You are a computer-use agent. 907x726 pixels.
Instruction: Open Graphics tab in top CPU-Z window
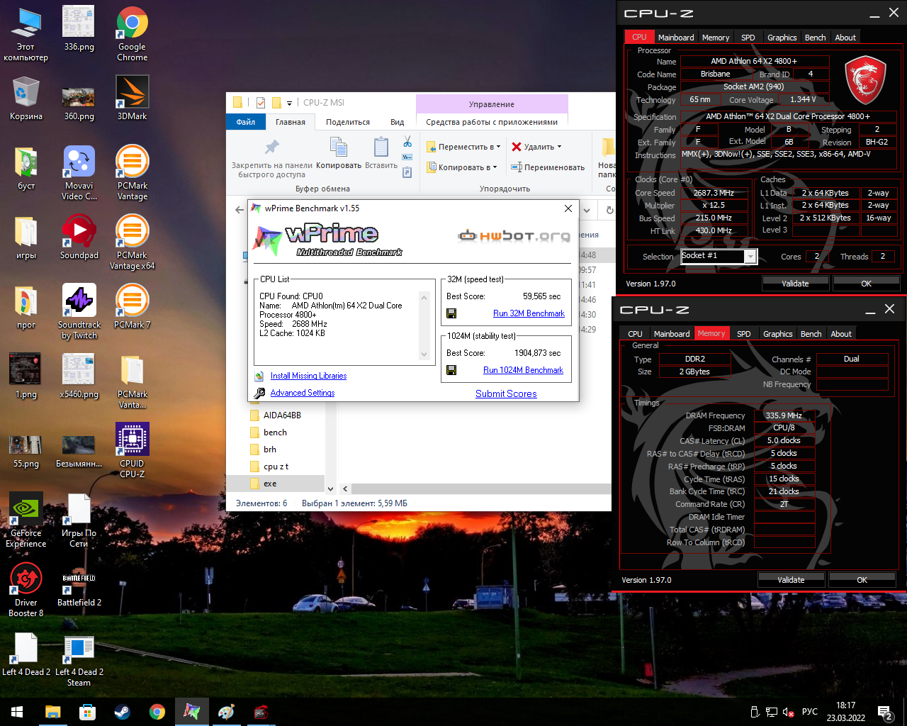point(782,38)
